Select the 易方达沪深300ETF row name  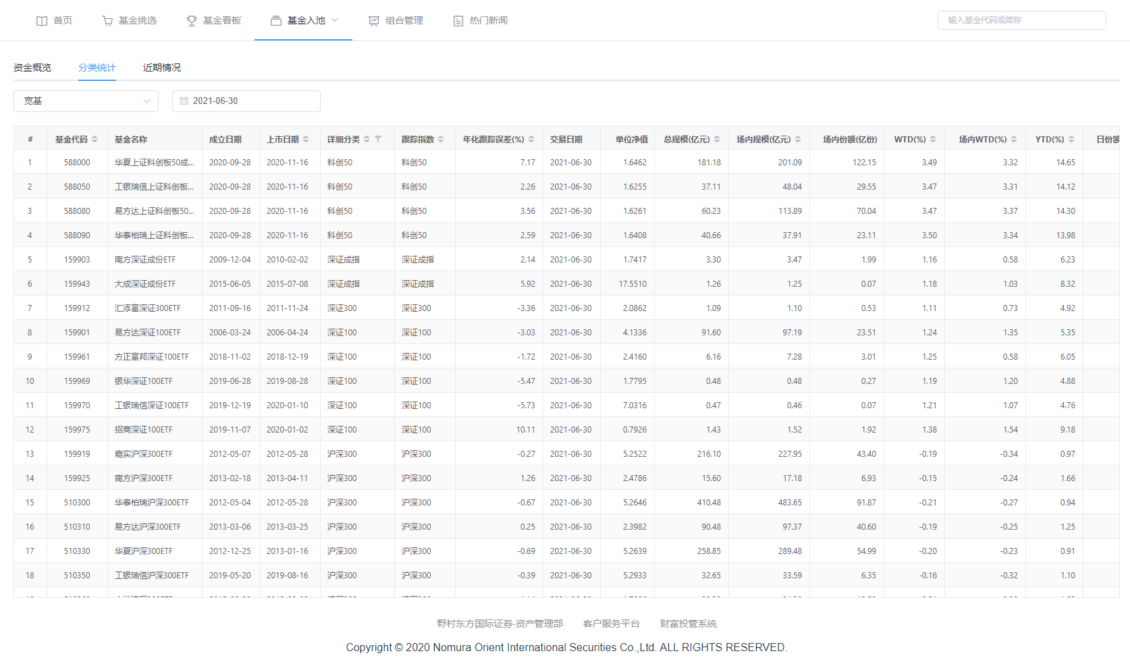[x=148, y=527]
